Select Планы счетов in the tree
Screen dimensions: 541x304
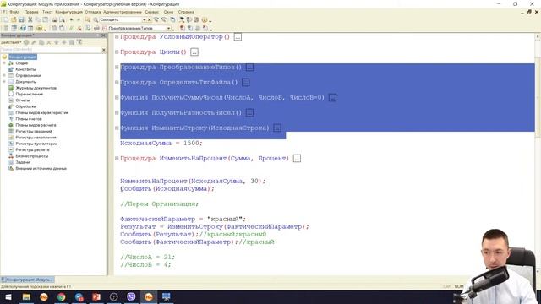(29, 119)
